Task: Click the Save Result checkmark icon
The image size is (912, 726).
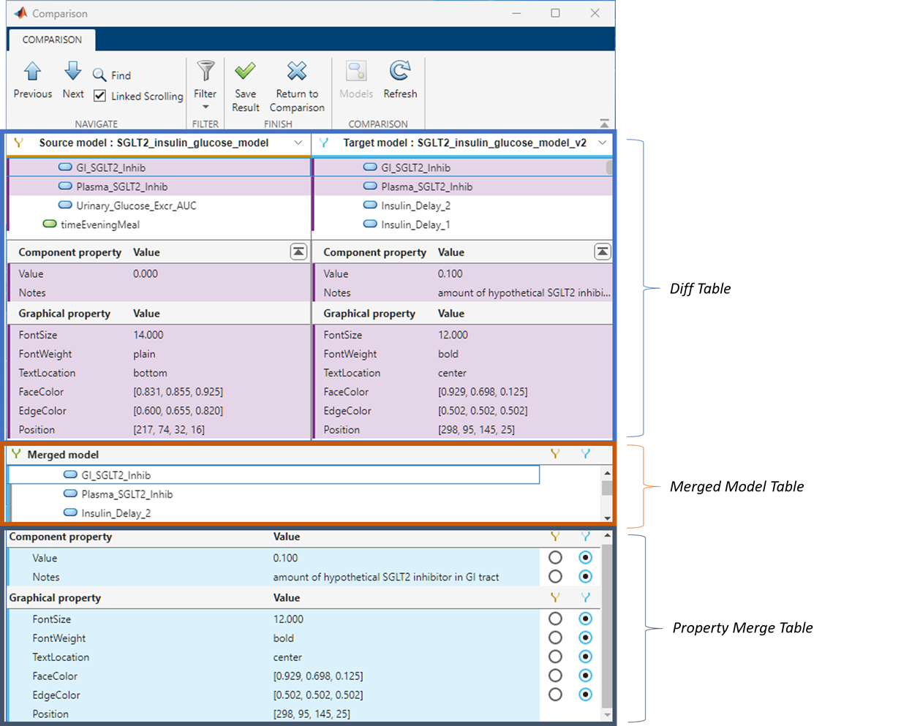Action: (245, 71)
